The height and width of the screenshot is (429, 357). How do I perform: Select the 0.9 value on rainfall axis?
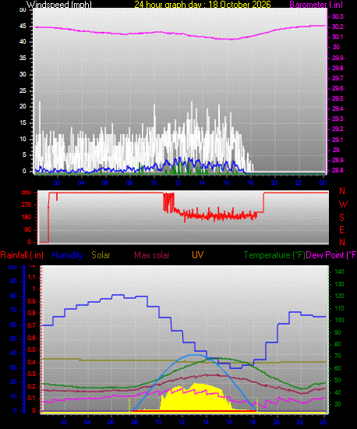pos(32,301)
